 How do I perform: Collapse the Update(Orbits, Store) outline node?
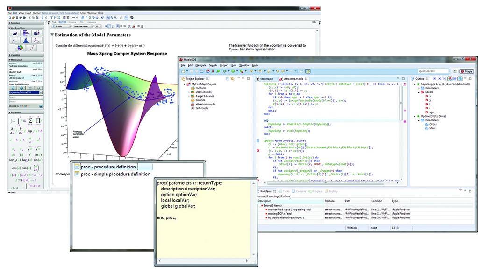tap(414, 116)
